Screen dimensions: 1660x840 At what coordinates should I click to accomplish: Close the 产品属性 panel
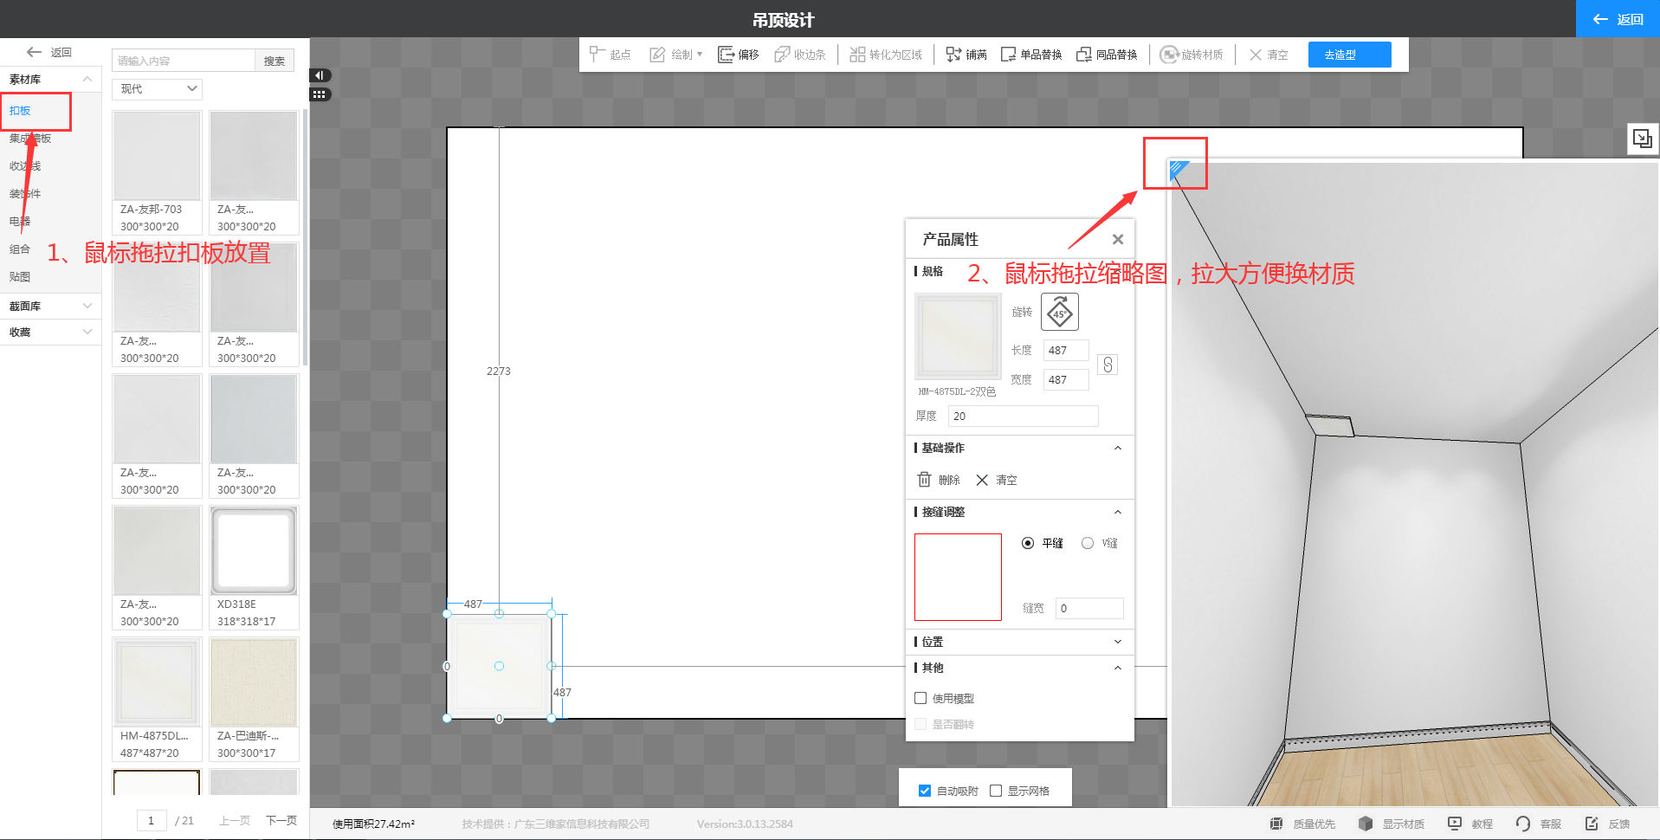click(x=1118, y=240)
